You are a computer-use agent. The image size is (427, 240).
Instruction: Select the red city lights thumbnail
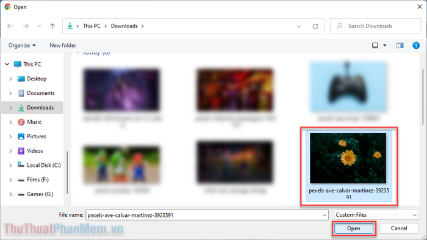[235, 90]
